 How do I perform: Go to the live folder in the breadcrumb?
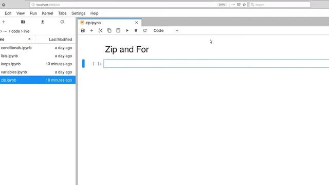[x=26, y=31]
